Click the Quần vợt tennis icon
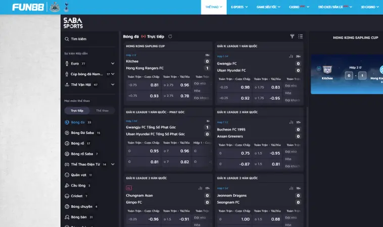Viewport: 383px width, 227px height. point(67,175)
